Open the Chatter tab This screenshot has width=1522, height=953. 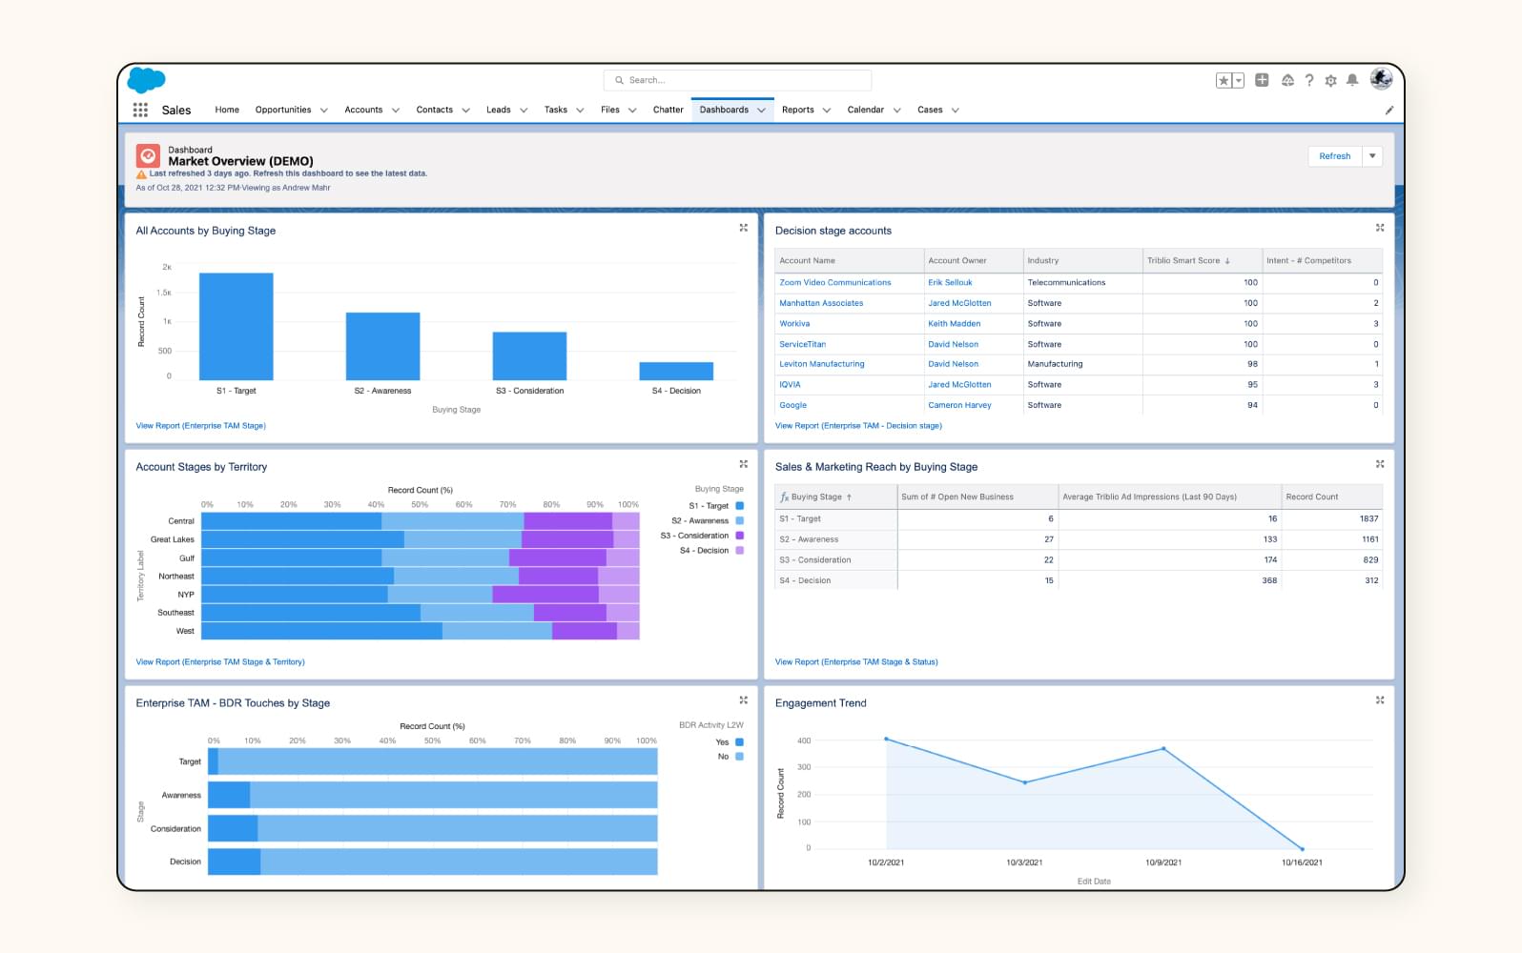[x=668, y=110]
